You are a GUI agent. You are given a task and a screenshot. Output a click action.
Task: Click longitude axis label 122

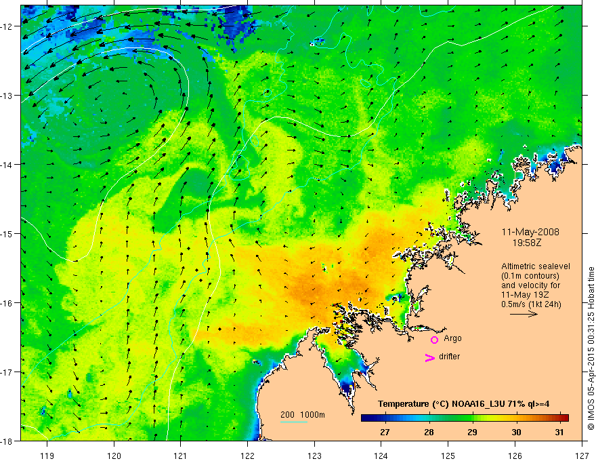247,456
